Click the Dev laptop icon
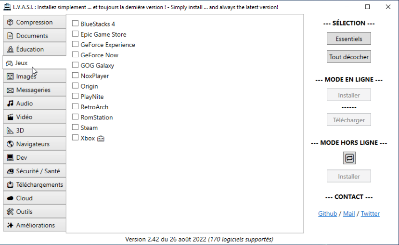The image size is (399, 245). (x=10, y=157)
